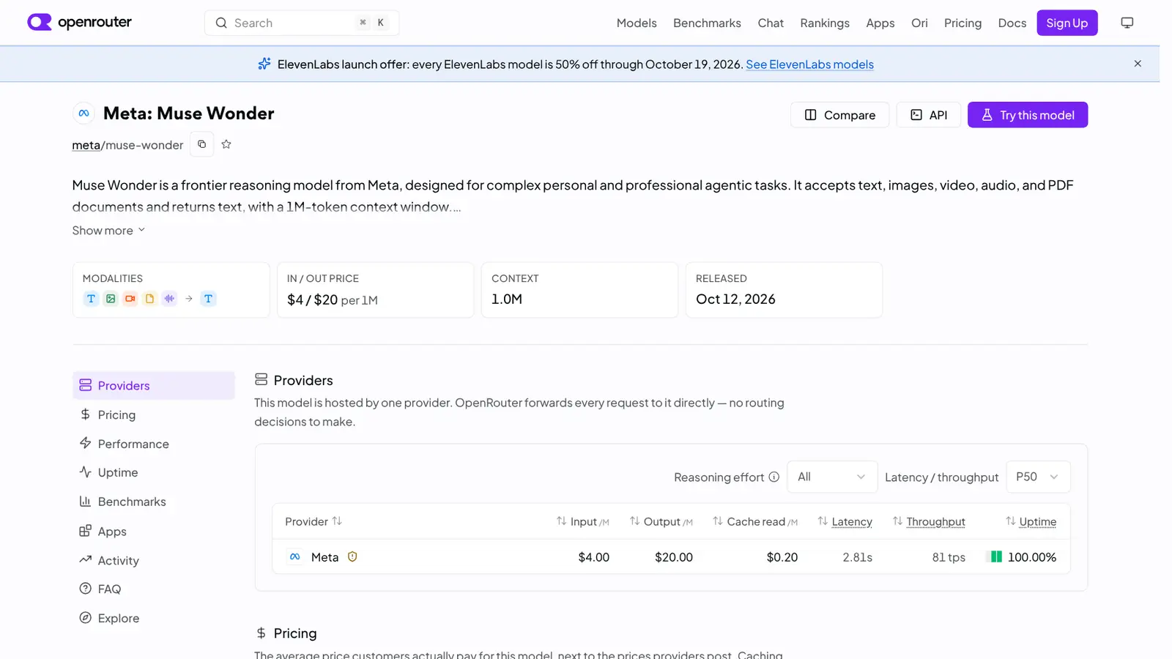Select Apps in sidebar
This screenshot has width=1172, height=659.
(154, 531)
